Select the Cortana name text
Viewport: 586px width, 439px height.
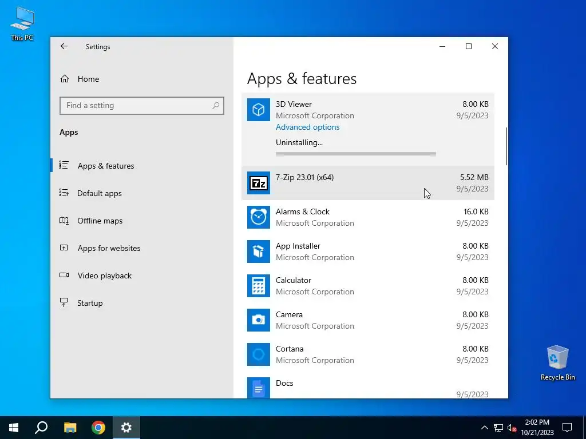pyautogui.click(x=290, y=349)
